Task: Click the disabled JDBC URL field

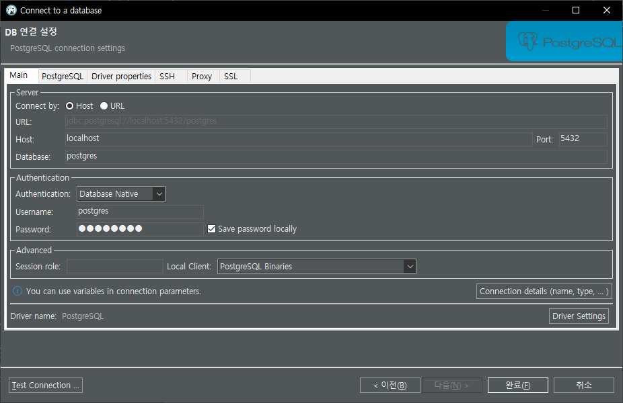Action: 336,122
